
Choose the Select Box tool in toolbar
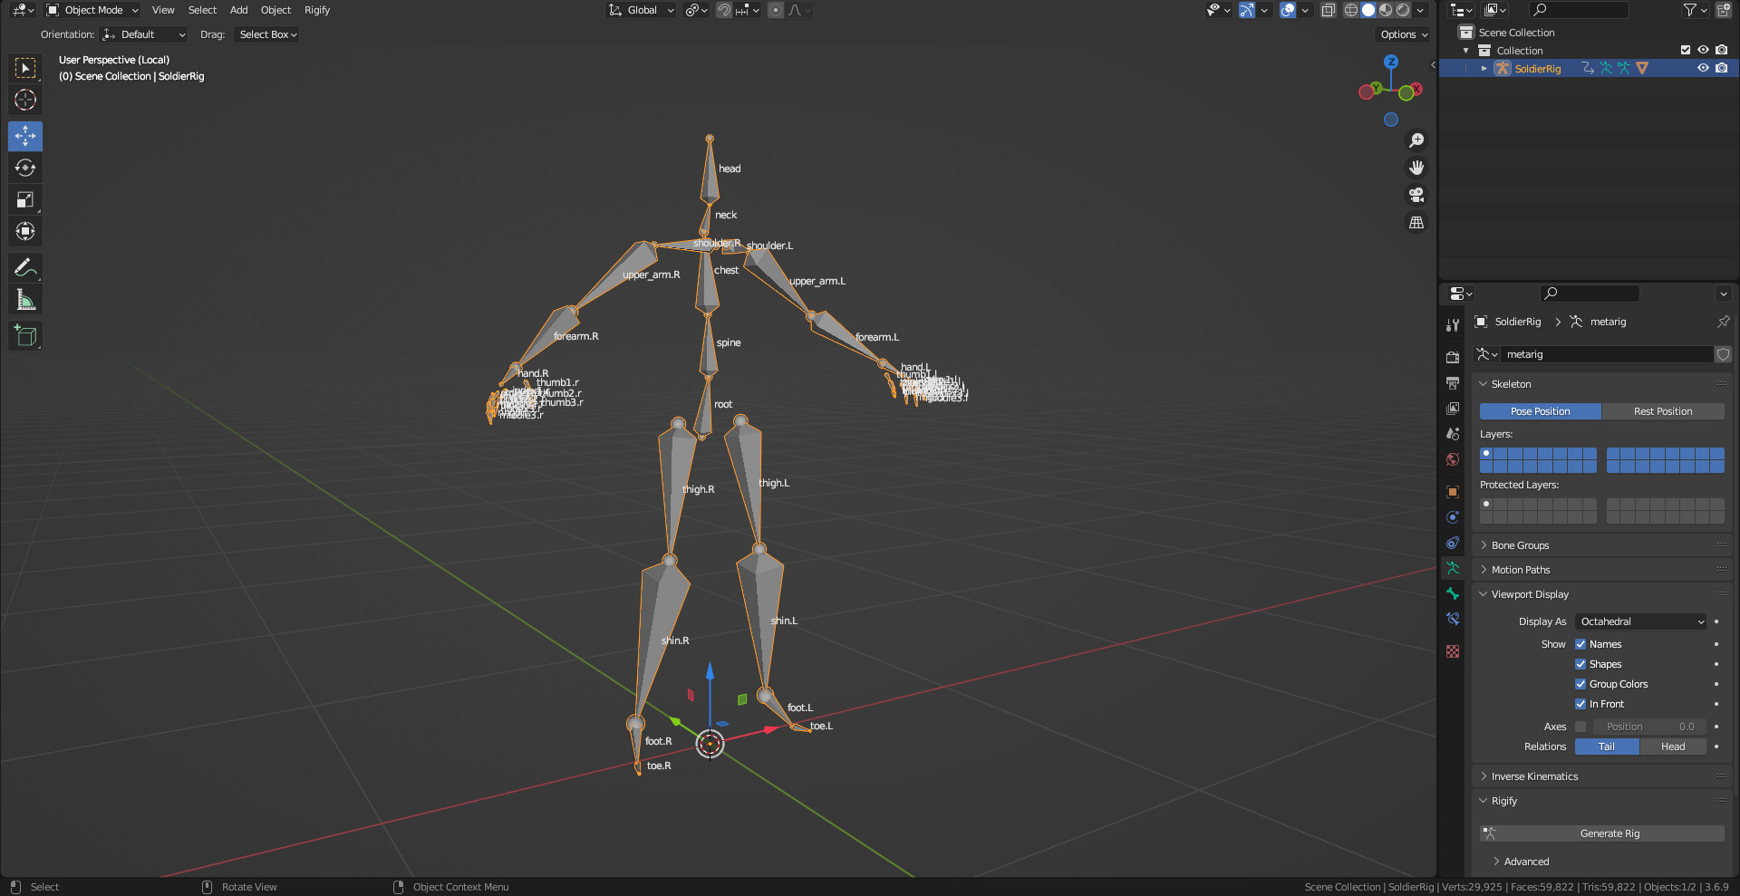point(25,68)
